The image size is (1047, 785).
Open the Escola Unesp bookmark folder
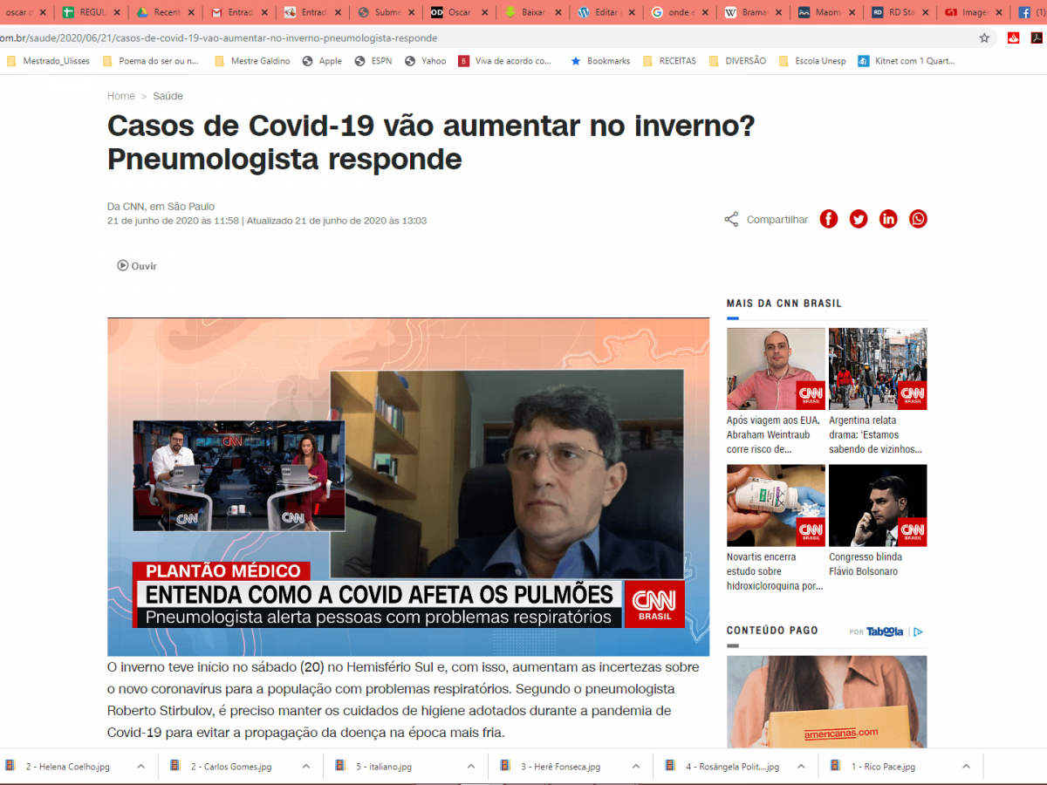pyautogui.click(x=812, y=61)
